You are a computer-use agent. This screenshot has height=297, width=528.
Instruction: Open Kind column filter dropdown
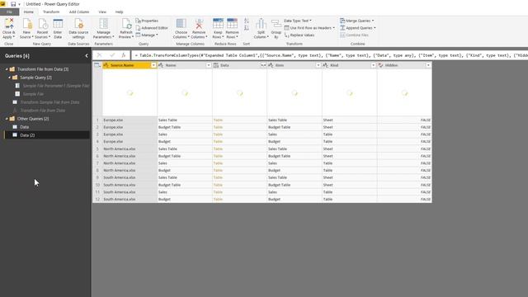[373, 65]
